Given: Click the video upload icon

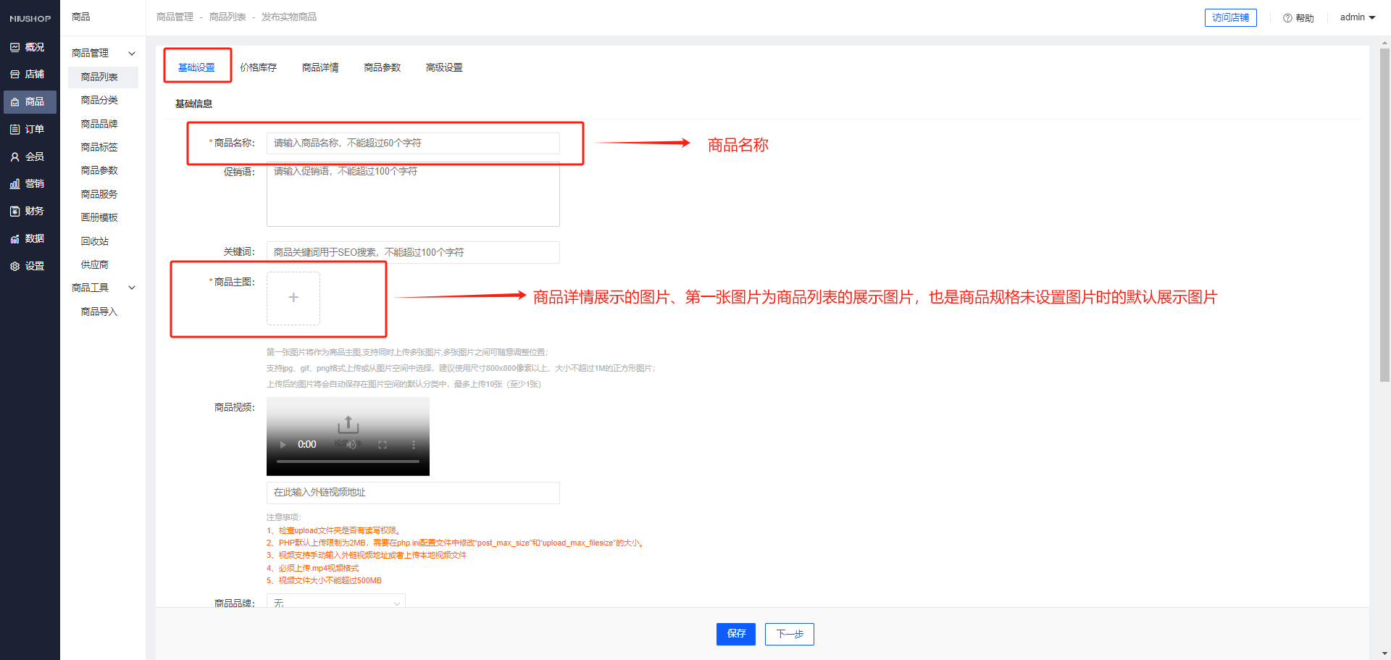Looking at the screenshot, I should pos(348,425).
